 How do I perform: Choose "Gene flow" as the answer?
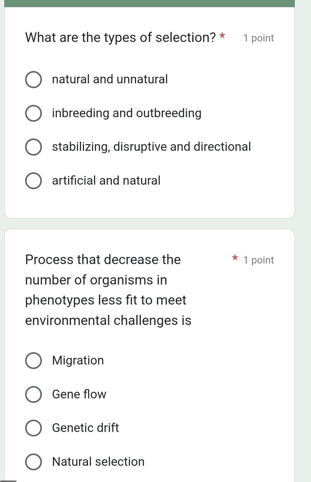pos(33,394)
